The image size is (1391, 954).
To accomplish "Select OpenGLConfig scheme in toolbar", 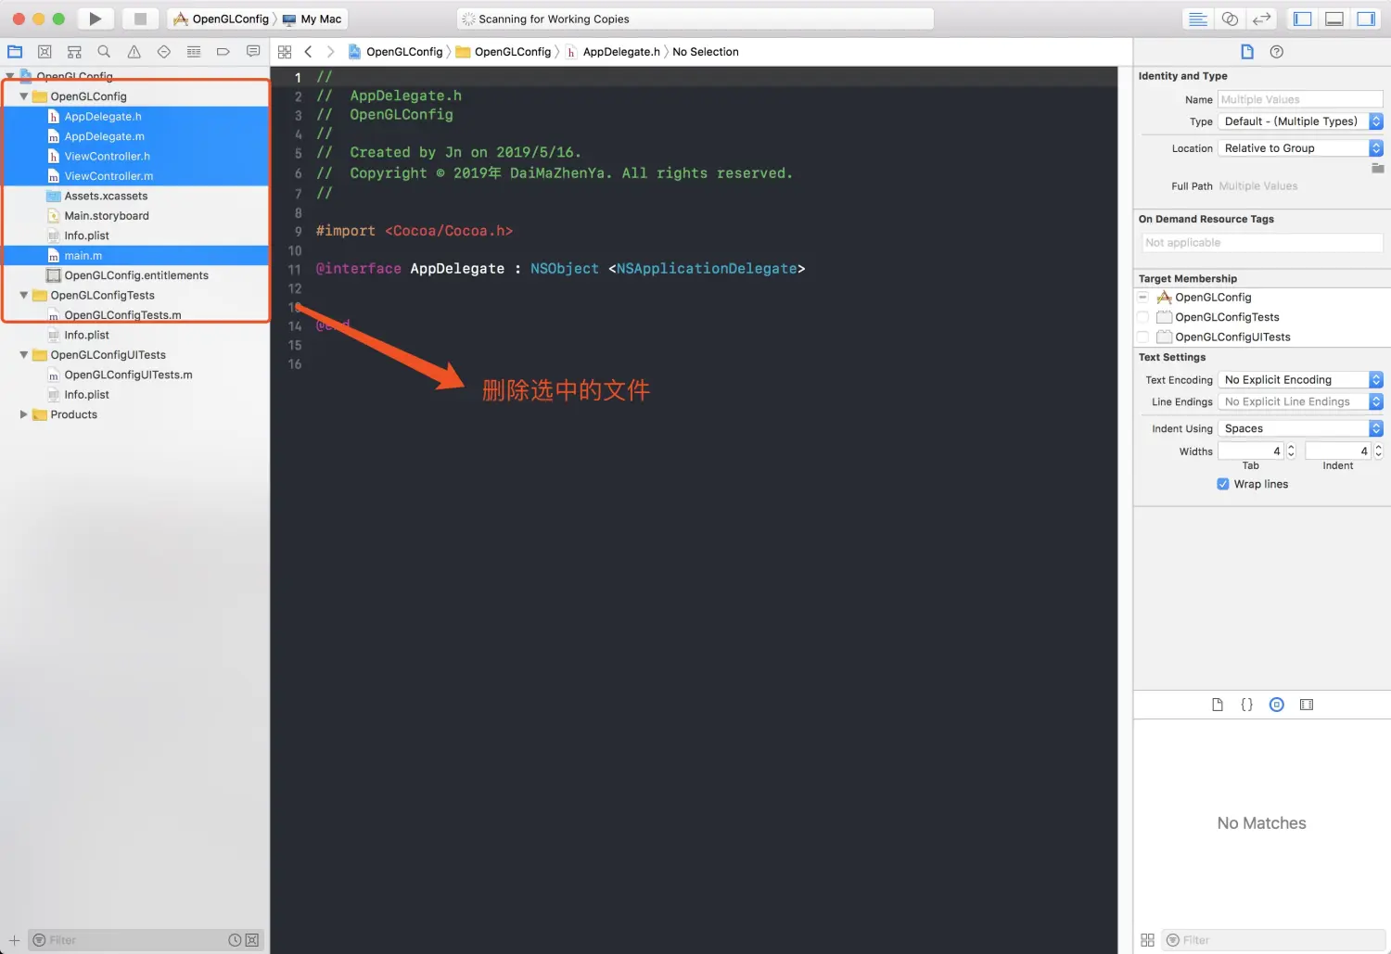I will click(x=221, y=19).
